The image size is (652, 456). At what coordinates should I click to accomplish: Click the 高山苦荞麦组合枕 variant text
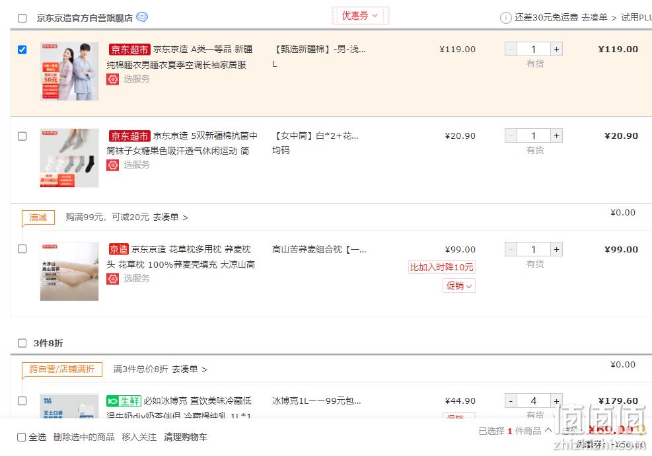319,250
